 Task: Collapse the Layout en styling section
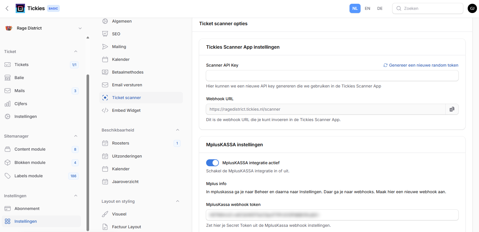[178, 201]
